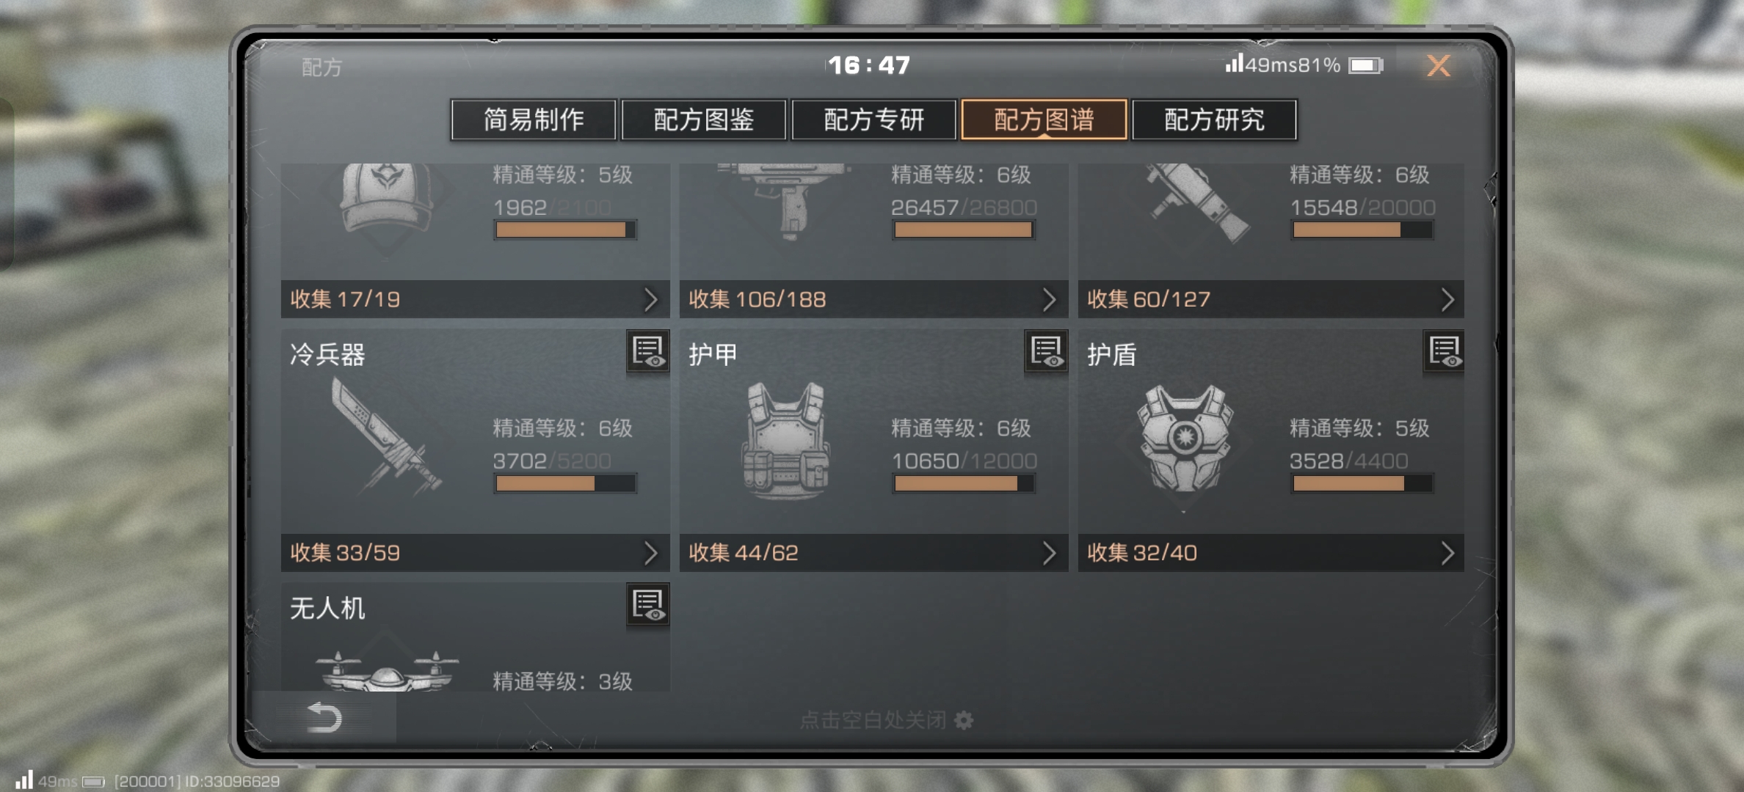Close the recipe panel with orange X
Viewport: 1744px width, 792px height.
pyautogui.click(x=1439, y=66)
